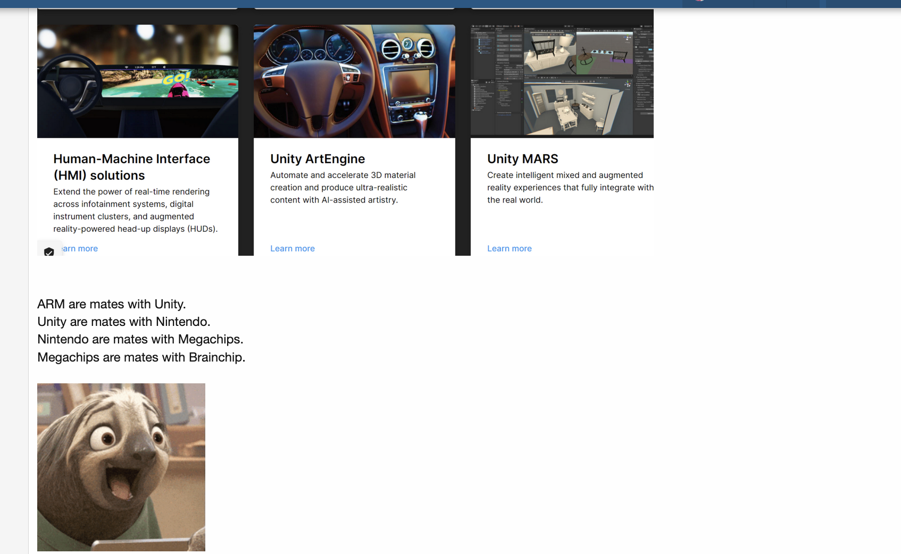Image resolution: width=901 pixels, height=554 pixels.
Task: Click the line 'Megachips are mates with Brainchip.'
Action: coord(141,357)
